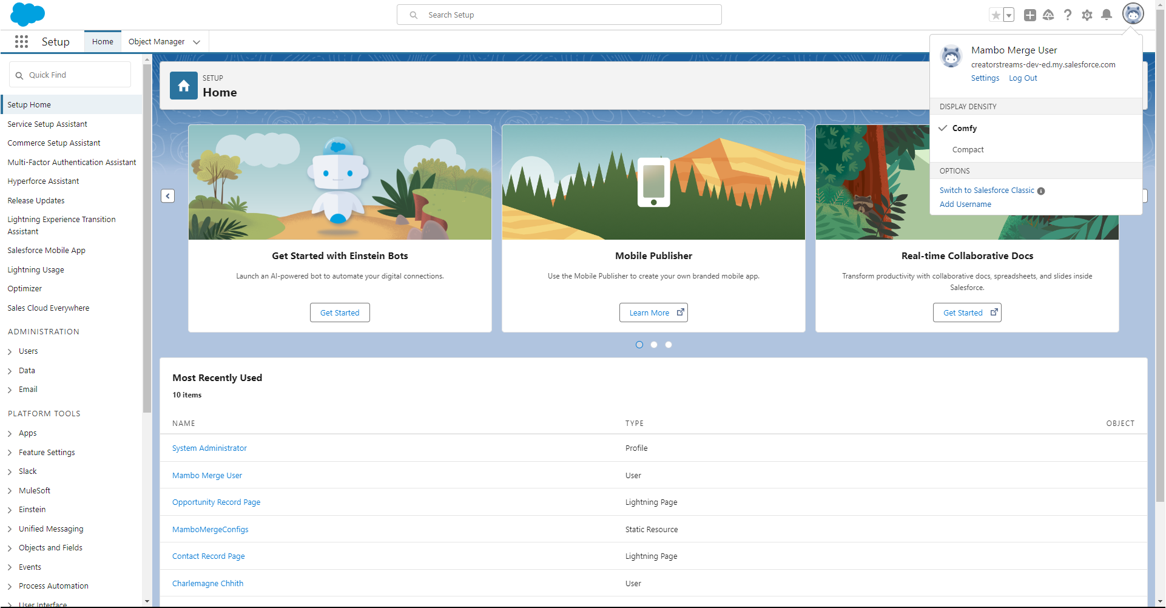The height and width of the screenshot is (608, 1166).
Task: Open the App Launcher waffle icon
Action: click(x=21, y=41)
